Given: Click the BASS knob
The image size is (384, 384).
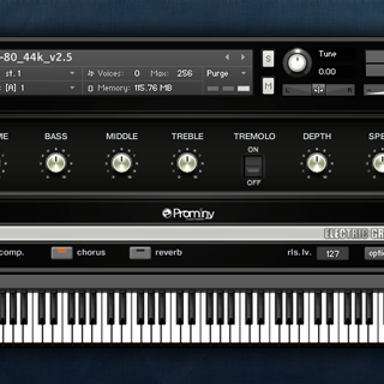Looking at the screenshot, I should point(56,163).
